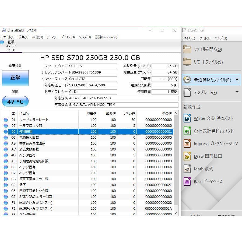This screenshot has width=242, height=242.
Task: Open the テーマ(T) menu
Action: tap(52, 37)
